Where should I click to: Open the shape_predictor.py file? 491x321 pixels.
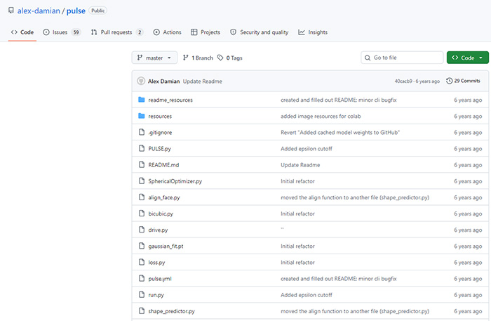click(x=172, y=311)
